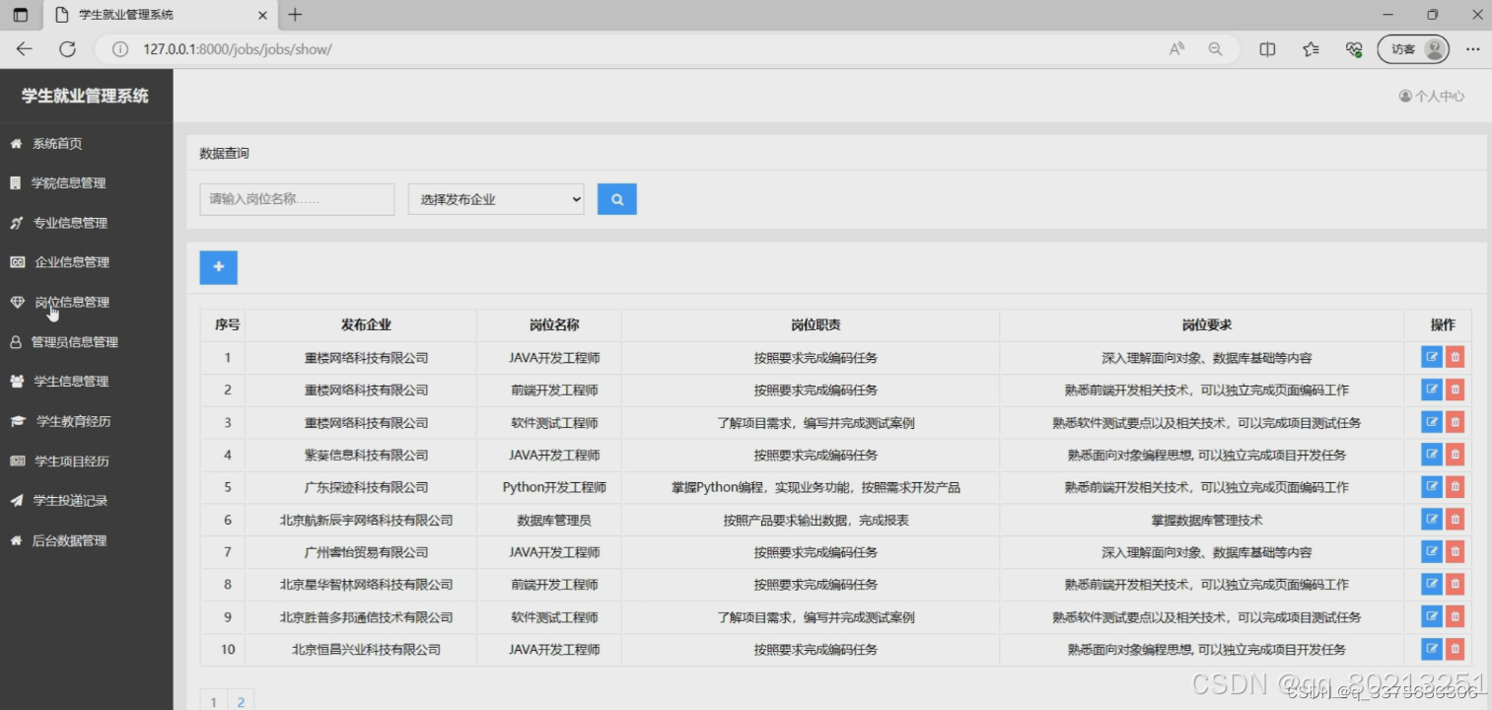Viewport: 1492px width, 710px height.
Task: View site information icon in address bar
Action: (120, 49)
